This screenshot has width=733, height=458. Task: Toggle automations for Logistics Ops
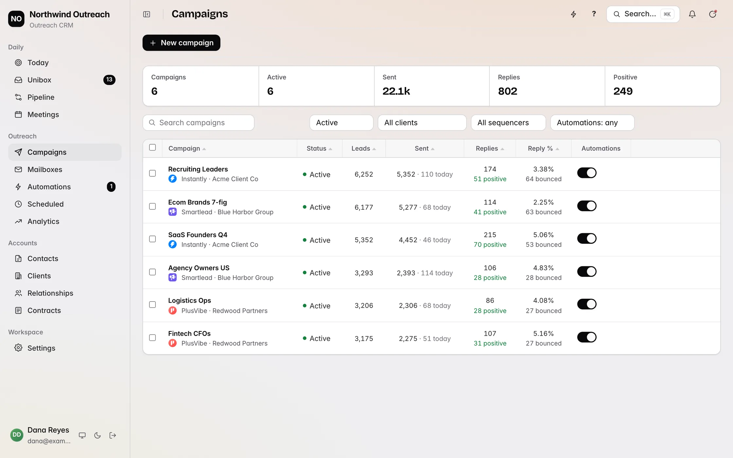pyautogui.click(x=587, y=304)
